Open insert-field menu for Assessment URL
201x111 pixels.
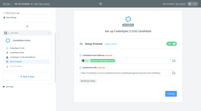pos(174,73)
